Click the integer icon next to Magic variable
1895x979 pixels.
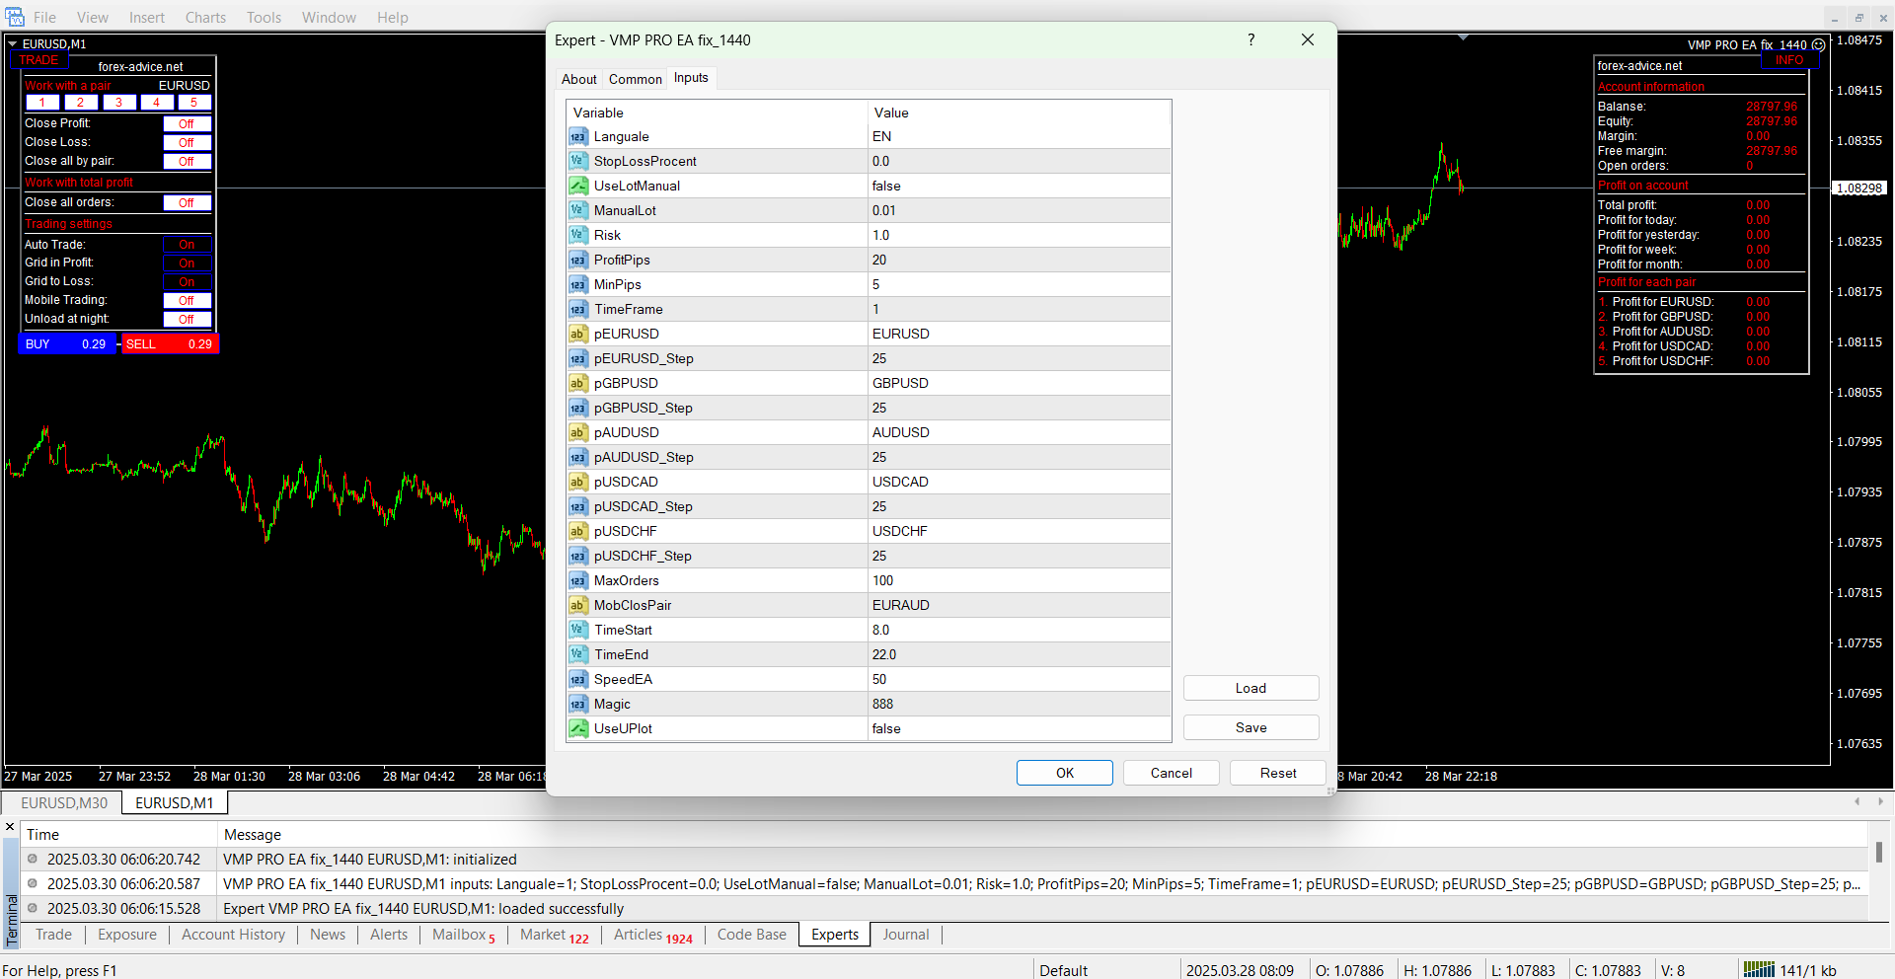pos(578,704)
